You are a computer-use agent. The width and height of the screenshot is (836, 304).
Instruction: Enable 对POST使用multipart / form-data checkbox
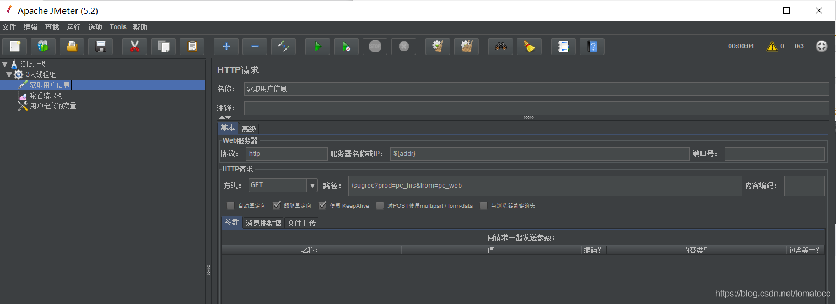[x=380, y=205]
